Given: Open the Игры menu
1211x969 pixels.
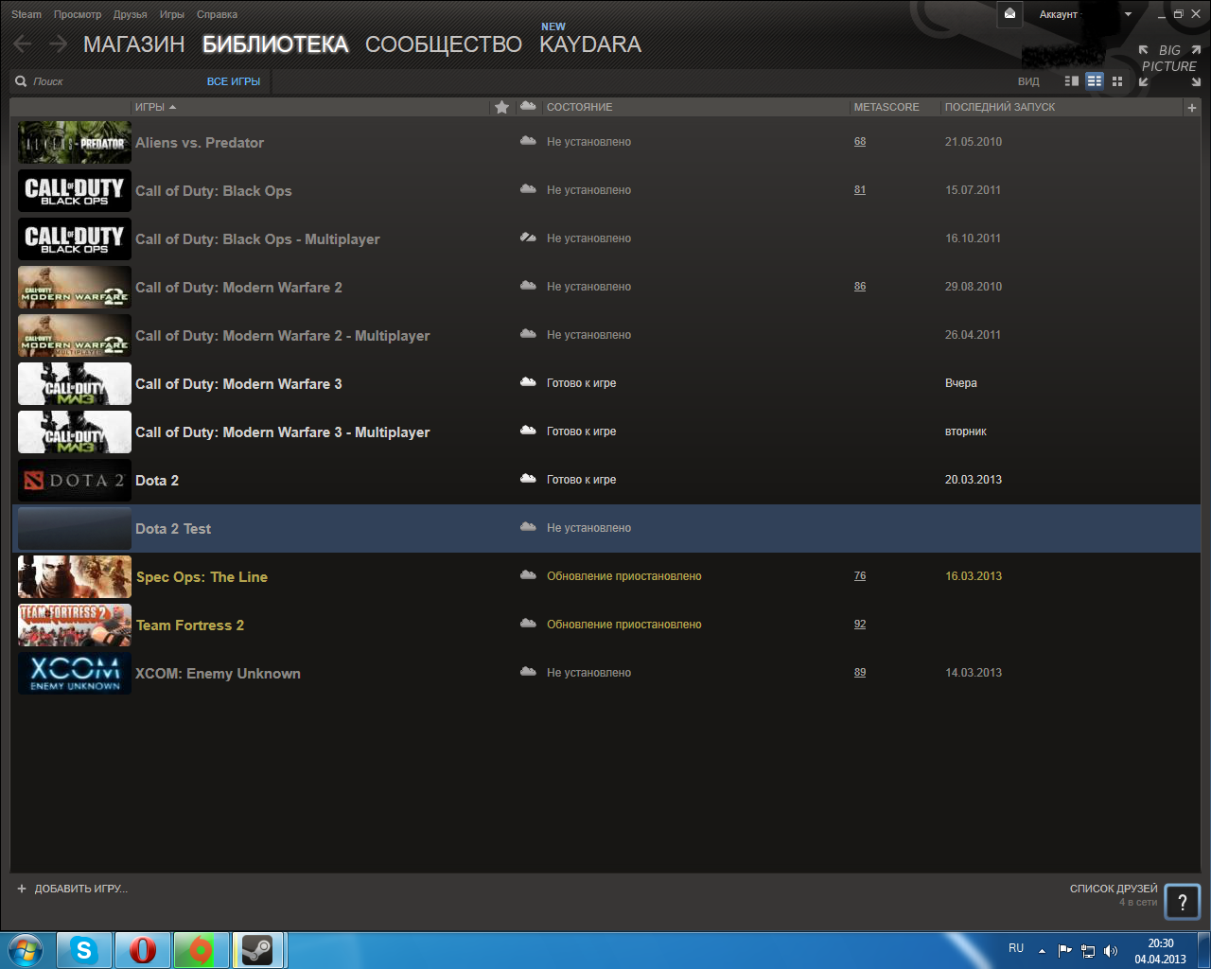Looking at the screenshot, I should (172, 14).
